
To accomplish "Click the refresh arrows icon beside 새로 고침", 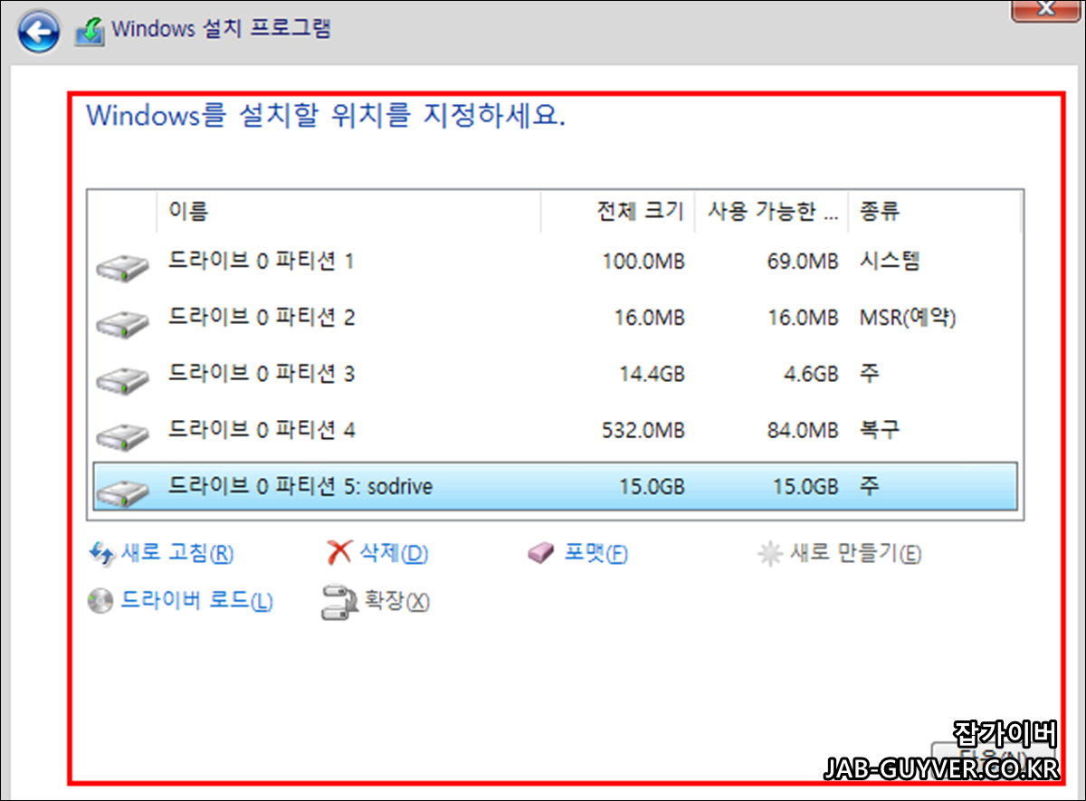I will [x=100, y=553].
